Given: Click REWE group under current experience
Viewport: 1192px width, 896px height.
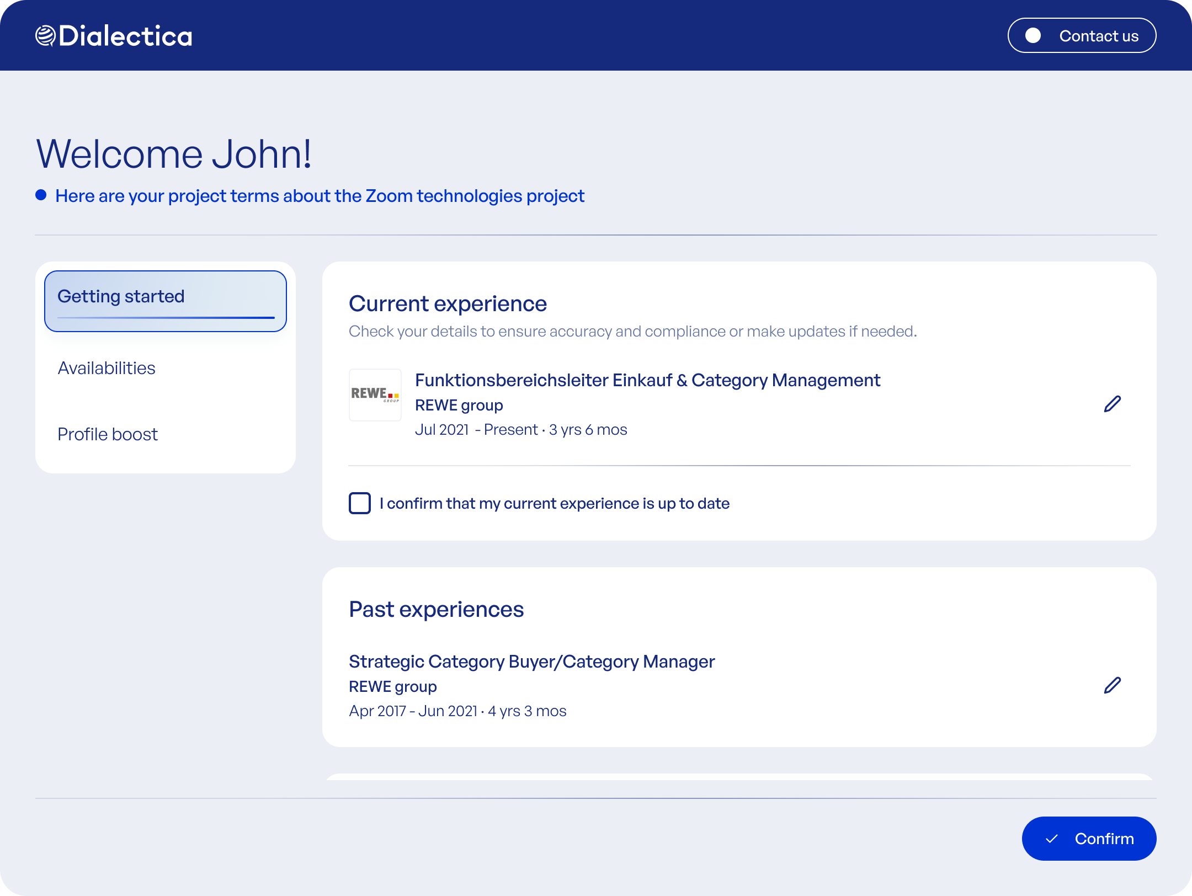Looking at the screenshot, I should pyautogui.click(x=459, y=405).
